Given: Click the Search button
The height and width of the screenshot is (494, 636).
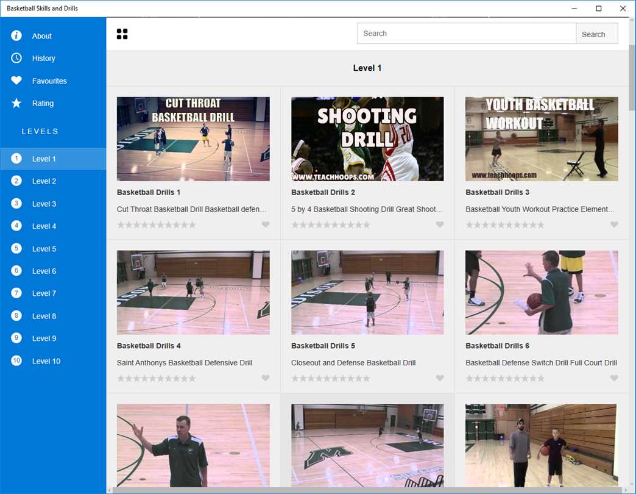Looking at the screenshot, I should [596, 34].
